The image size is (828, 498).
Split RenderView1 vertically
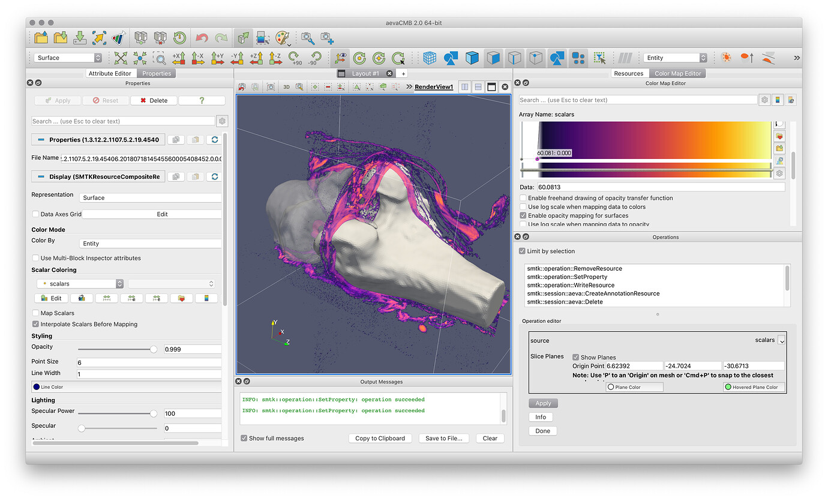click(478, 87)
